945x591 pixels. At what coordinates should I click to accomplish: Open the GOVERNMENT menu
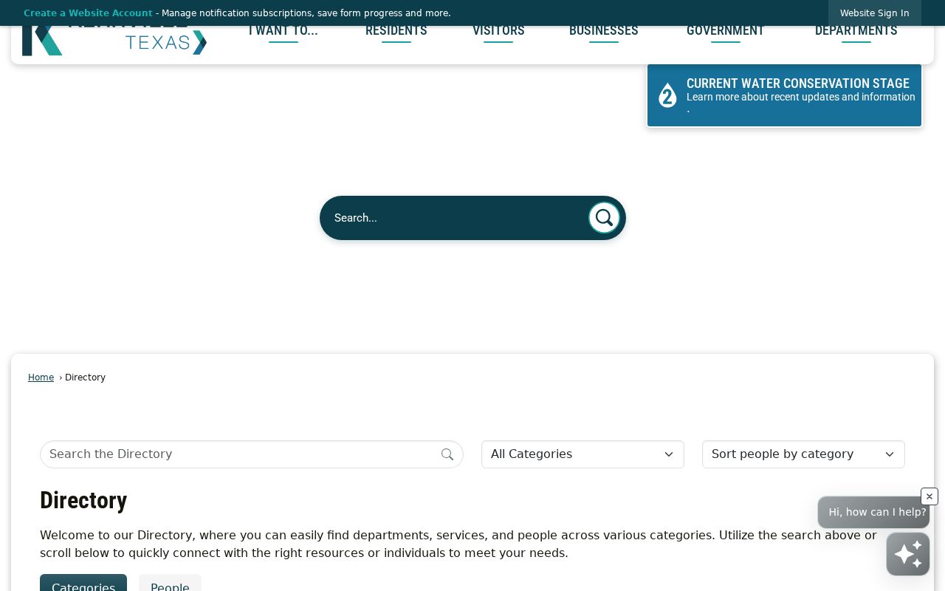726,31
